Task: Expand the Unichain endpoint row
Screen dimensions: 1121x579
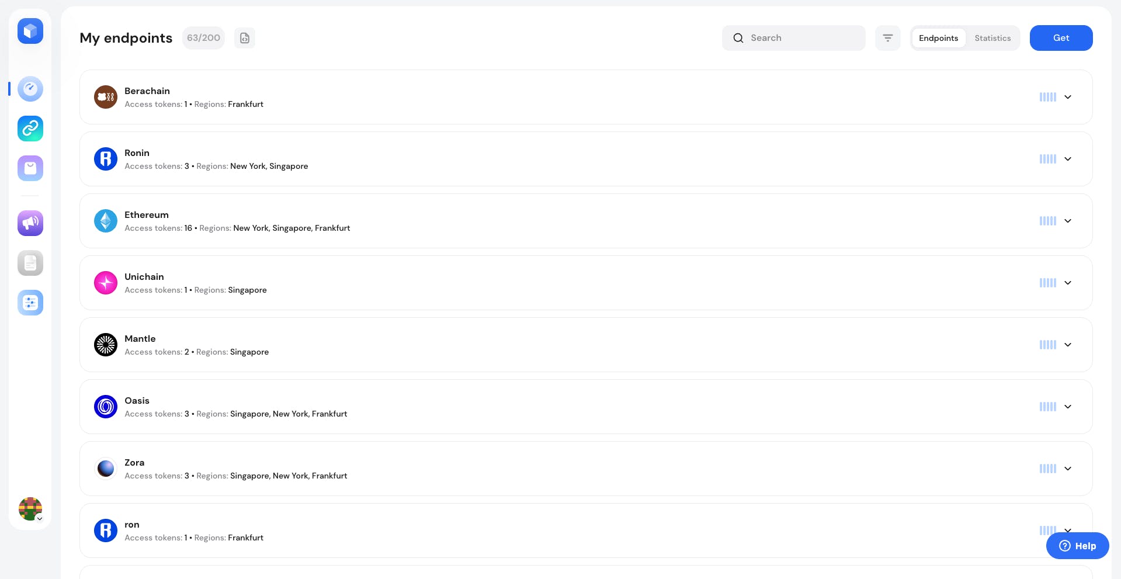Action: tap(1068, 283)
